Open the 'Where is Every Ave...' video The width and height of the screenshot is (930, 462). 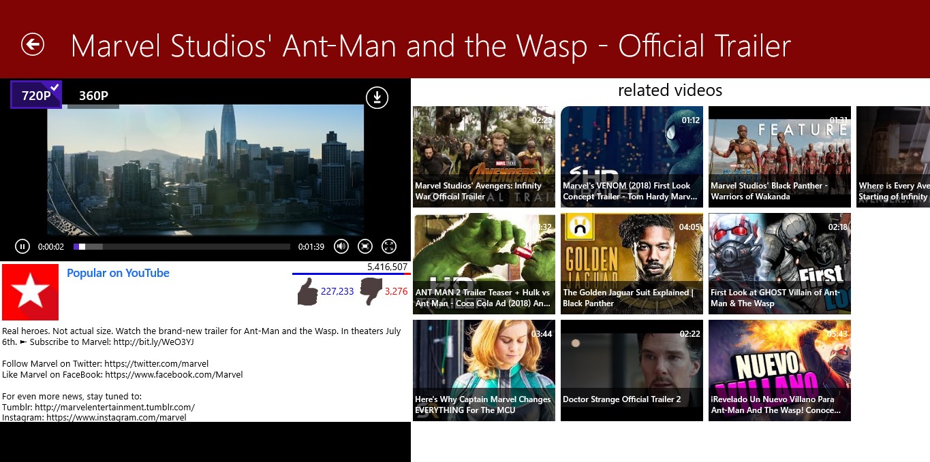[893, 156]
